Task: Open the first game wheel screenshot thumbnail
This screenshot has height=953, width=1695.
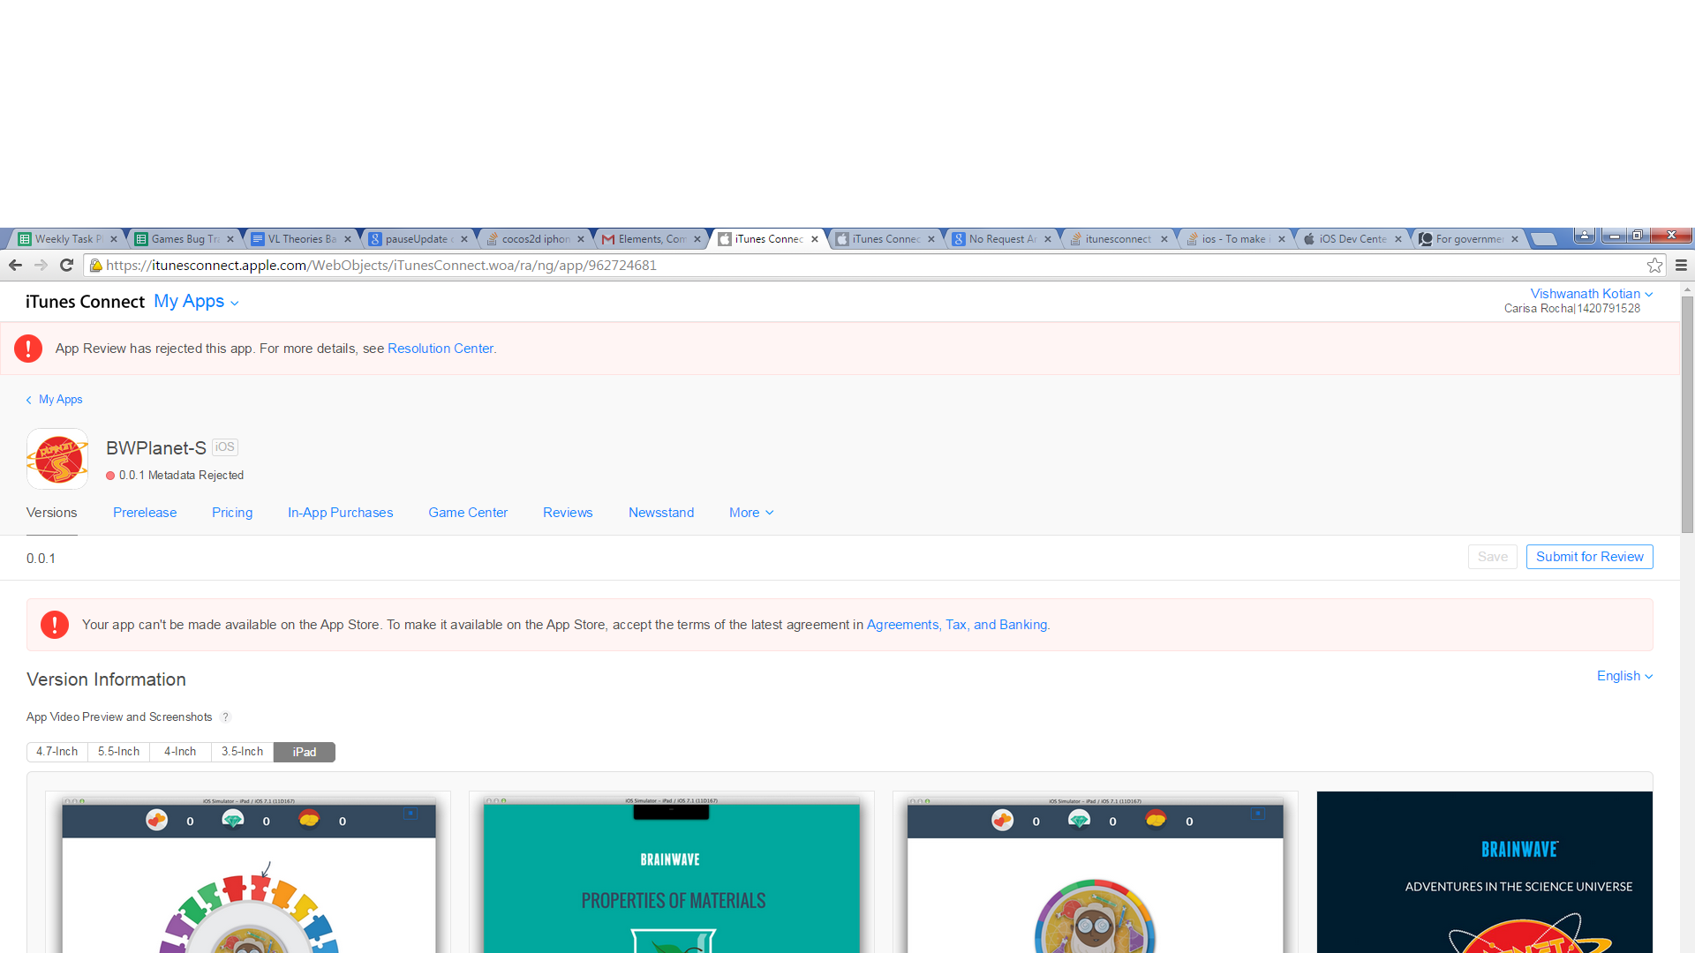Action: click(x=248, y=872)
